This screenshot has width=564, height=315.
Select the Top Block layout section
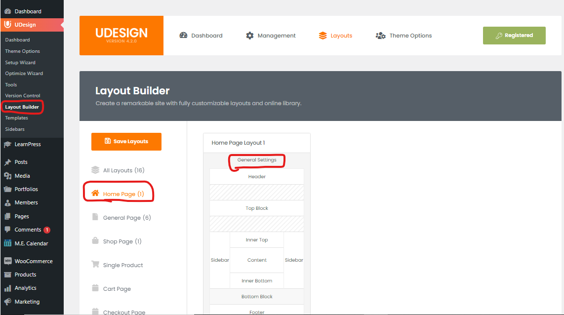pos(257,208)
